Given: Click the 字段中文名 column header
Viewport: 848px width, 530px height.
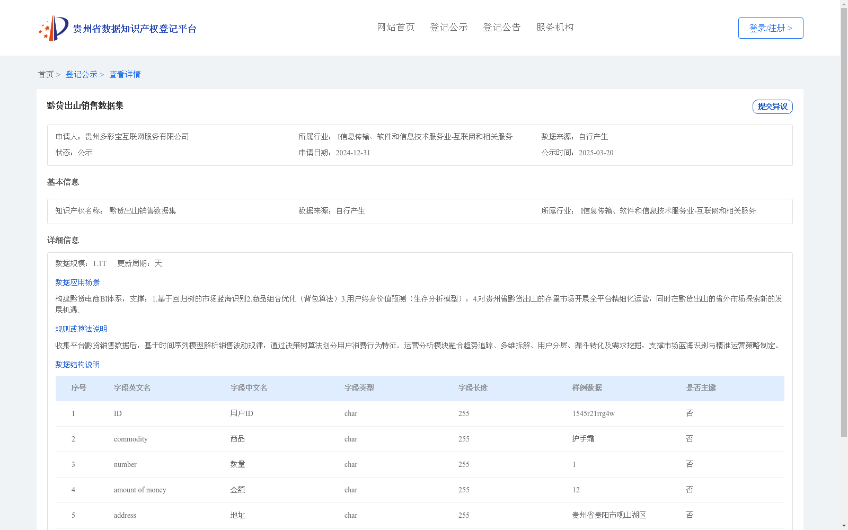Looking at the screenshot, I should pyautogui.click(x=249, y=388).
